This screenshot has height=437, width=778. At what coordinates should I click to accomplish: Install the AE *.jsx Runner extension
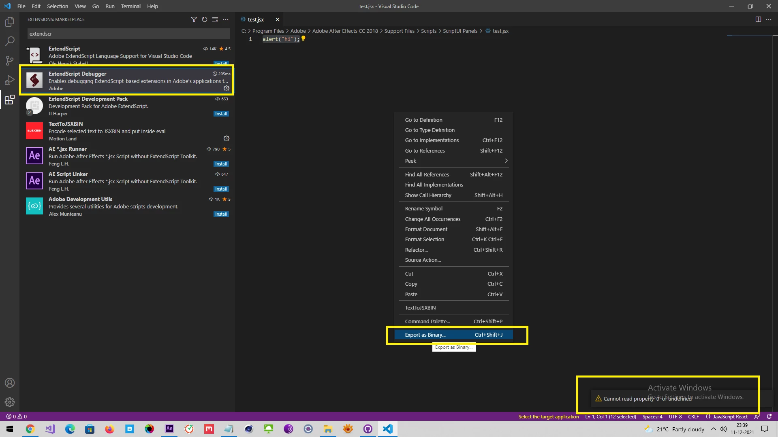tap(221, 164)
